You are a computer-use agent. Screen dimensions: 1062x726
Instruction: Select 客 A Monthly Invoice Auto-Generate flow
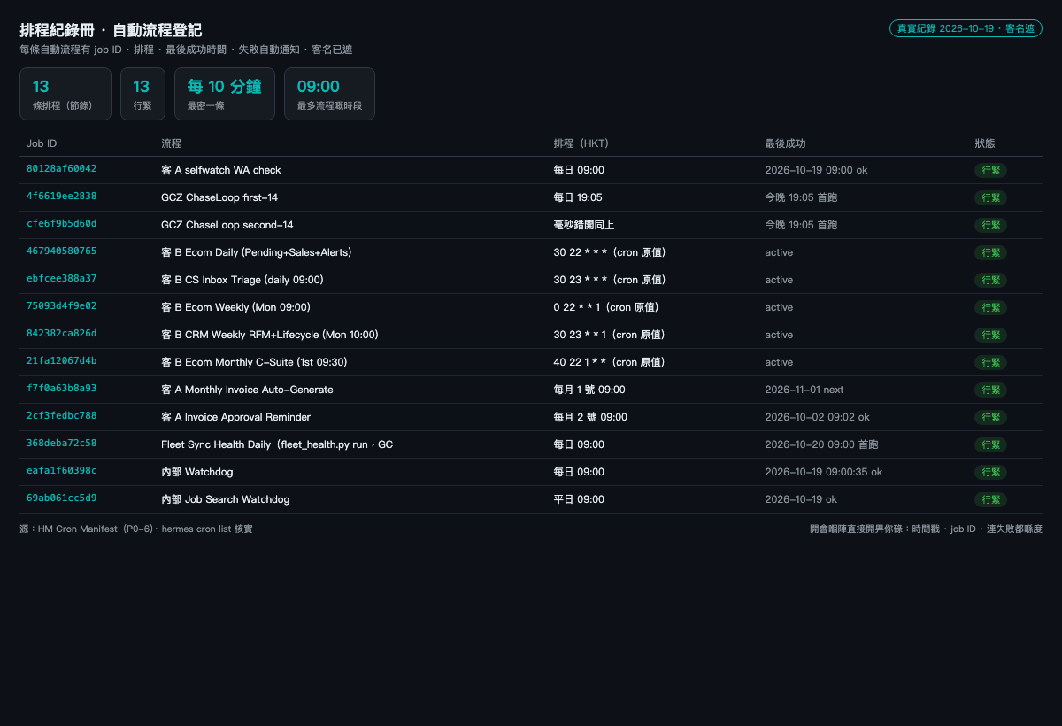point(247,390)
